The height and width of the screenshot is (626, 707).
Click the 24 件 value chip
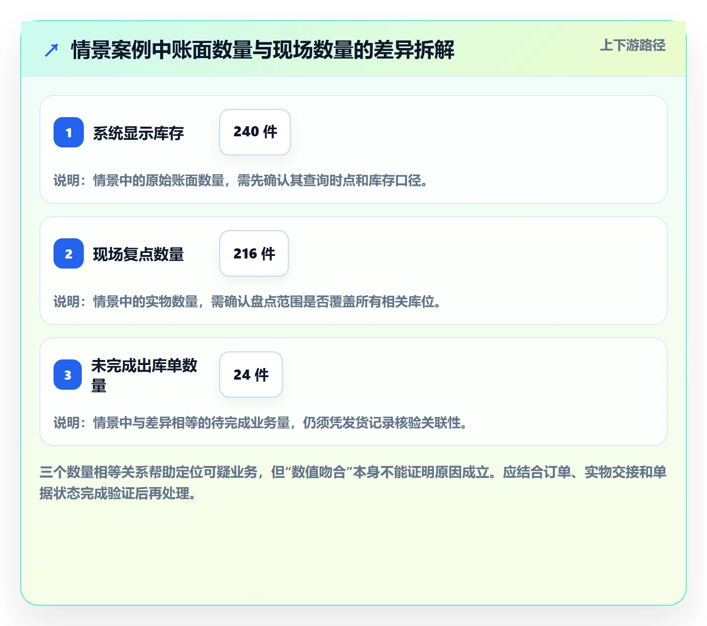(x=251, y=375)
